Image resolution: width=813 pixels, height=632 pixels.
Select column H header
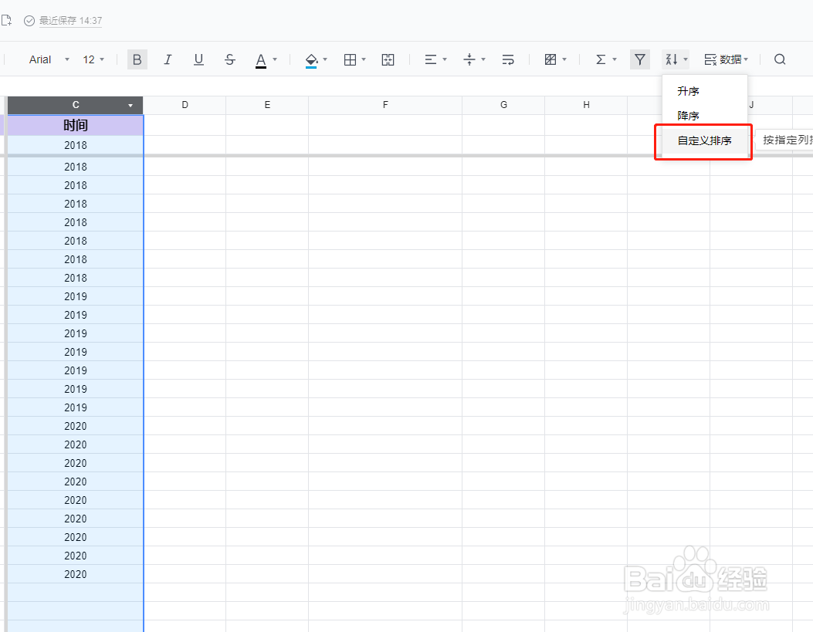click(x=586, y=105)
